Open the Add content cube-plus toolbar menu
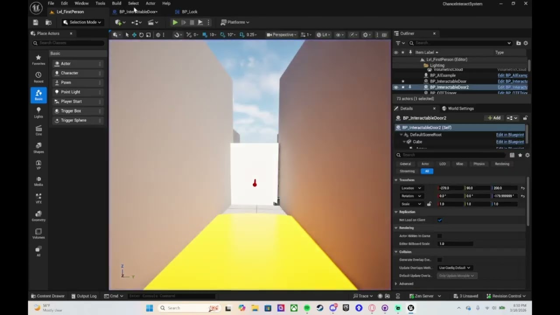 [x=120, y=22]
